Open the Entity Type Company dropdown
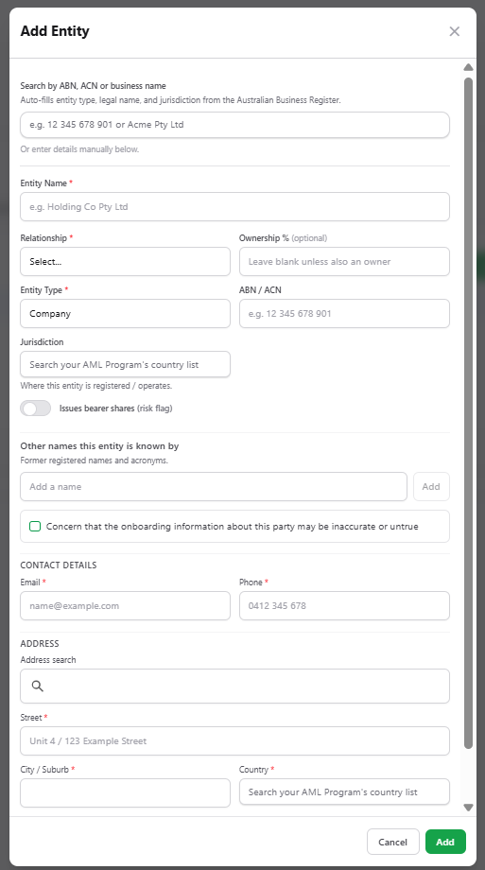Image resolution: width=485 pixels, height=870 pixels. point(126,314)
